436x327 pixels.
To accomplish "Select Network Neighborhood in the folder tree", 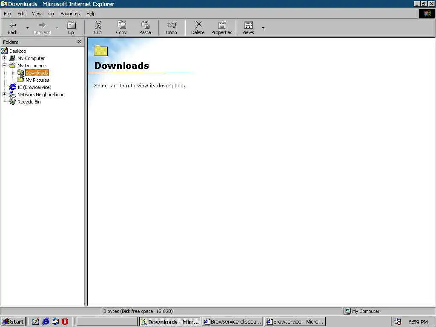I will (x=41, y=95).
